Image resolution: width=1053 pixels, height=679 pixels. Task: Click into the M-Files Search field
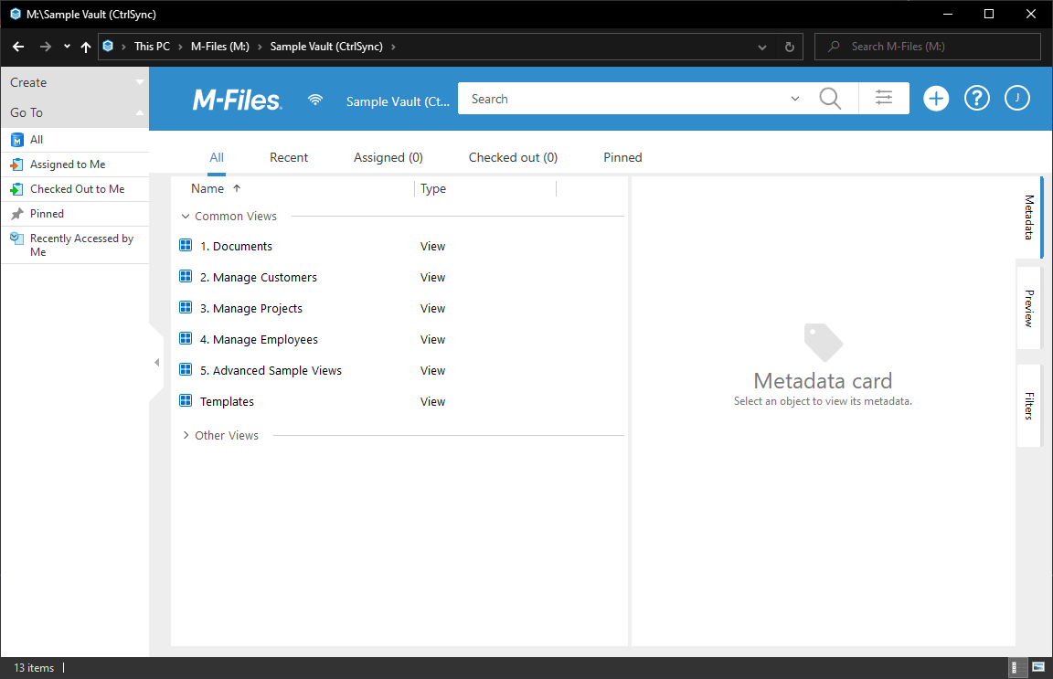pyautogui.click(x=624, y=99)
